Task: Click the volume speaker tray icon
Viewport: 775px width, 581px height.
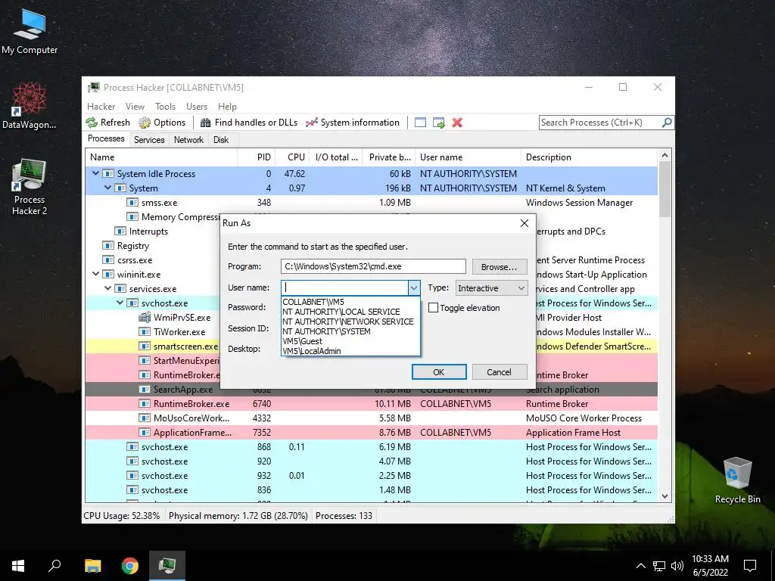Action: point(677,566)
